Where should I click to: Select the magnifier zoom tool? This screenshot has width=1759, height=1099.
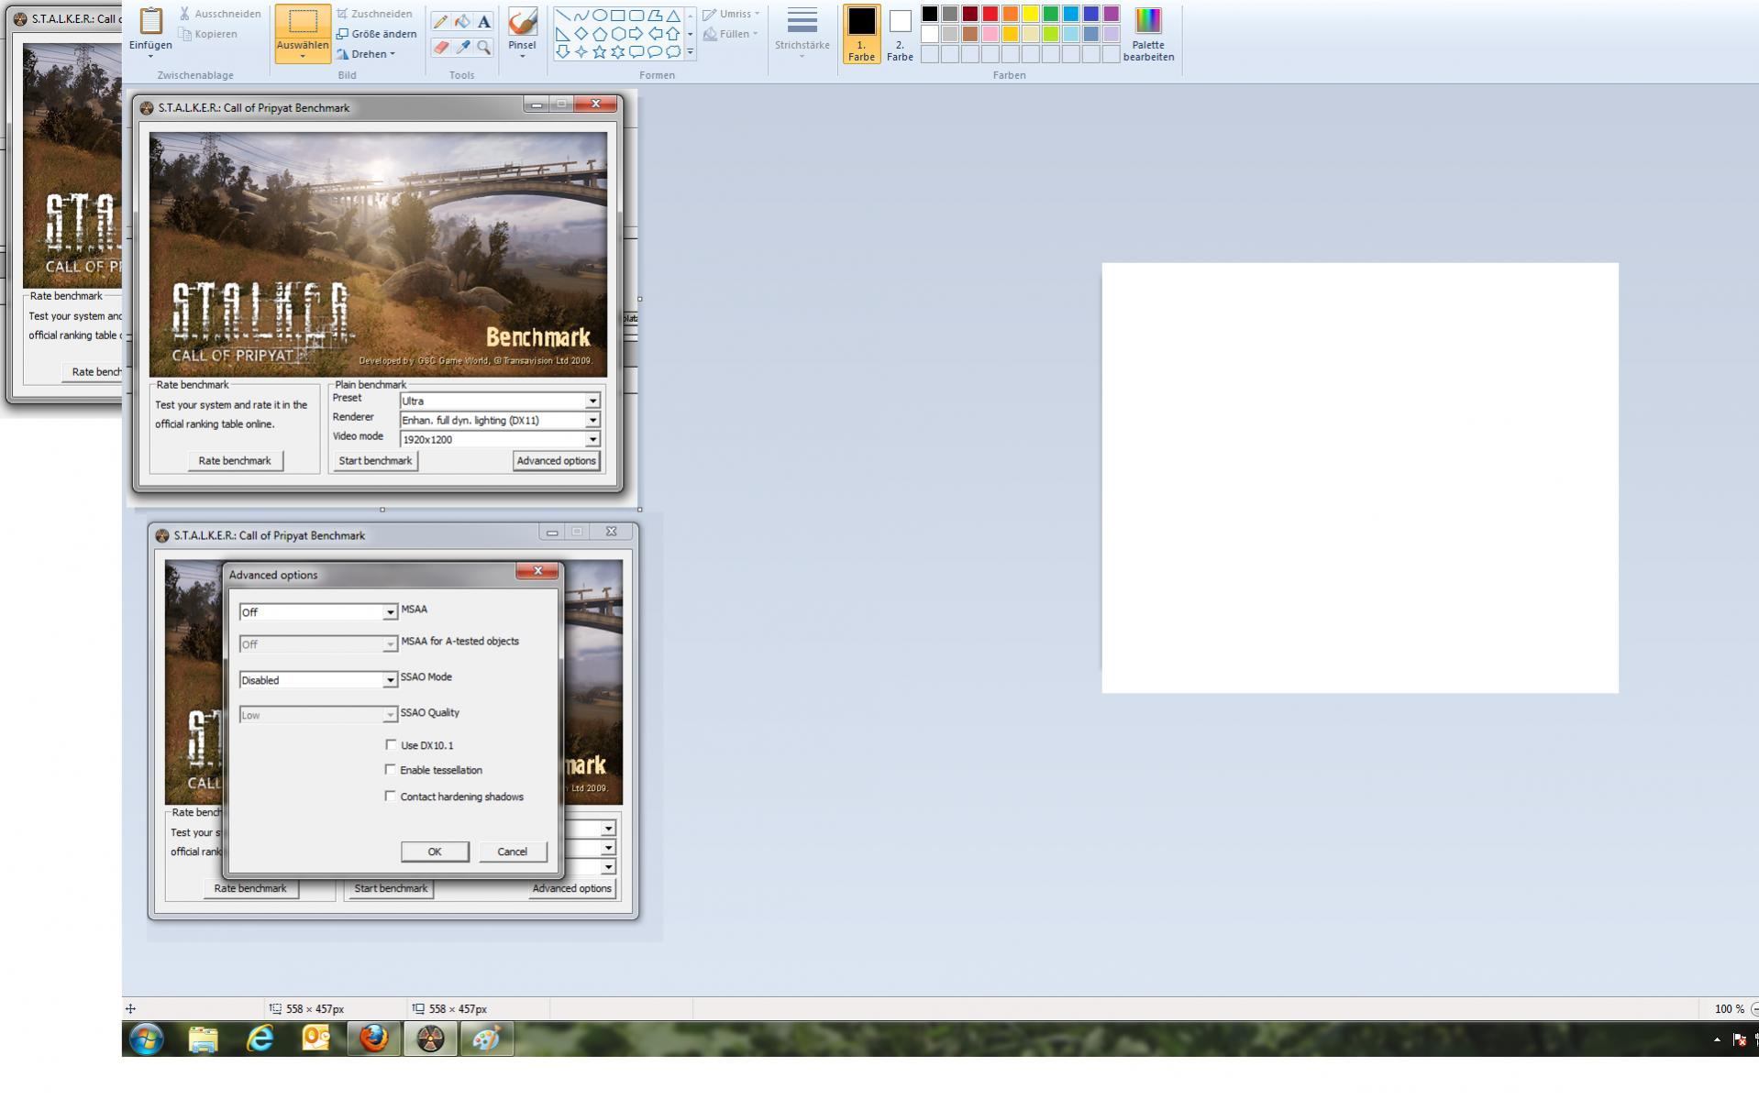483,47
